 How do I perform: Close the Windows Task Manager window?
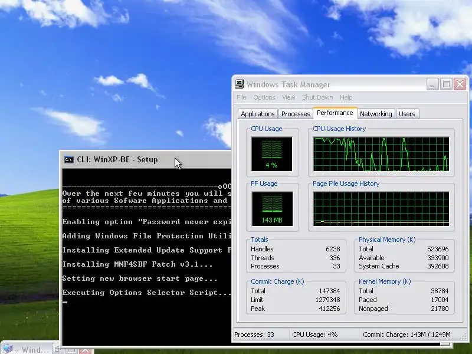(460, 84)
